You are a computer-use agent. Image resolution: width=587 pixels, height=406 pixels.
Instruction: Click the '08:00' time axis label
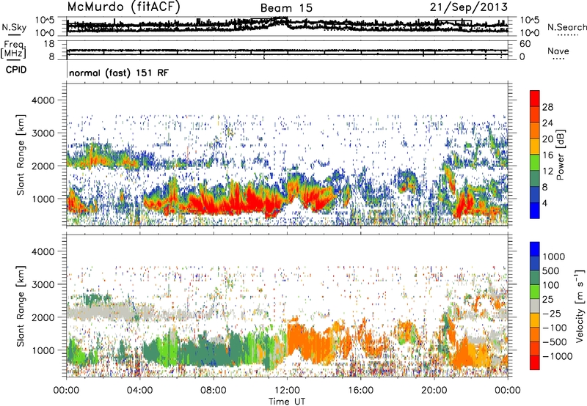click(214, 391)
